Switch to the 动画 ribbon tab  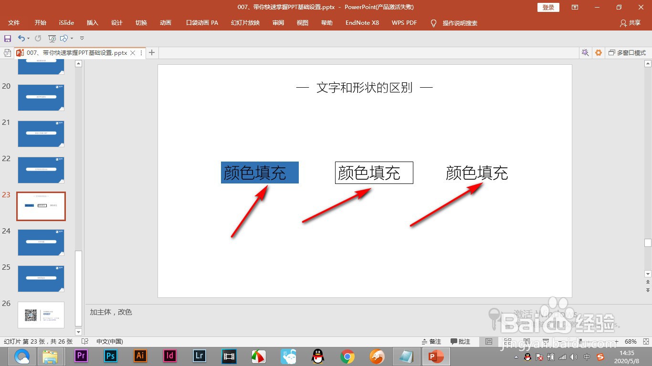[x=166, y=22]
